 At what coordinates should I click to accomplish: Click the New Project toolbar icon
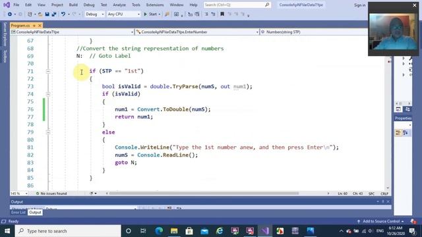pyautogui.click(x=30, y=14)
